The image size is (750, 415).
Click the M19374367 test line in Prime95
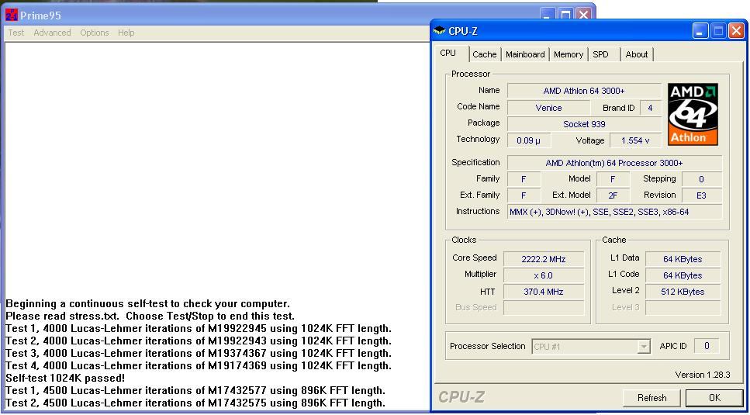pyautogui.click(x=199, y=353)
